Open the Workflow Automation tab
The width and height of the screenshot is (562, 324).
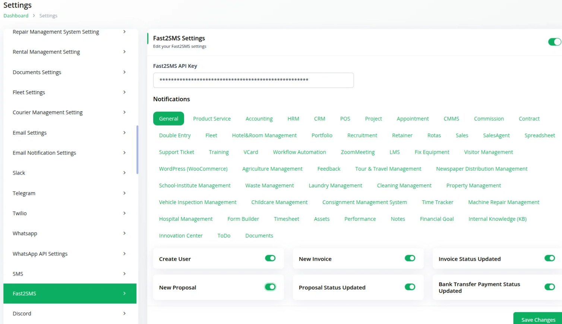[x=299, y=152]
